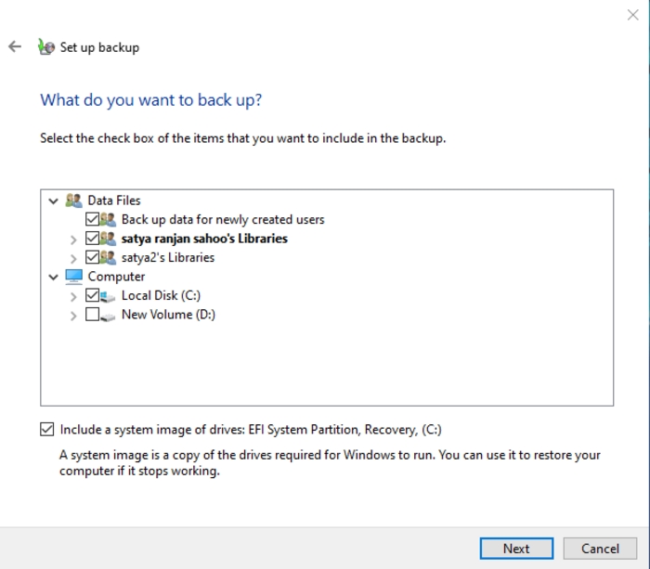Select the satya2's Libraries tree item
The height and width of the screenshot is (569, 650).
point(167,257)
